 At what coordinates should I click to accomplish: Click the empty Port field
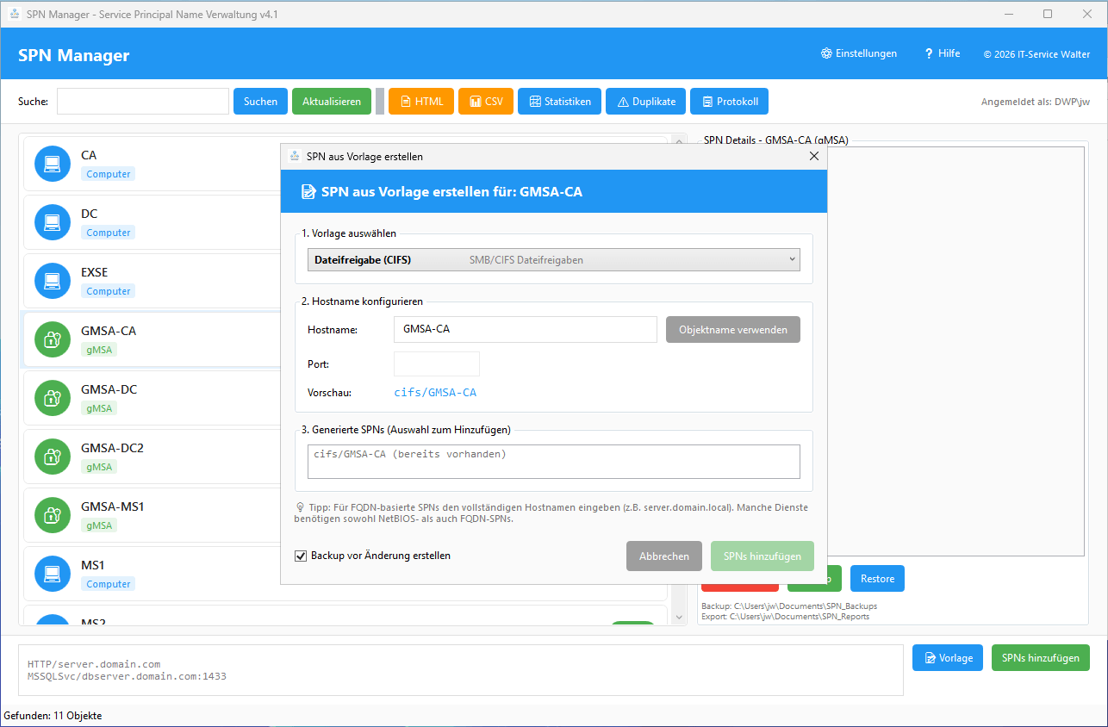tap(436, 364)
